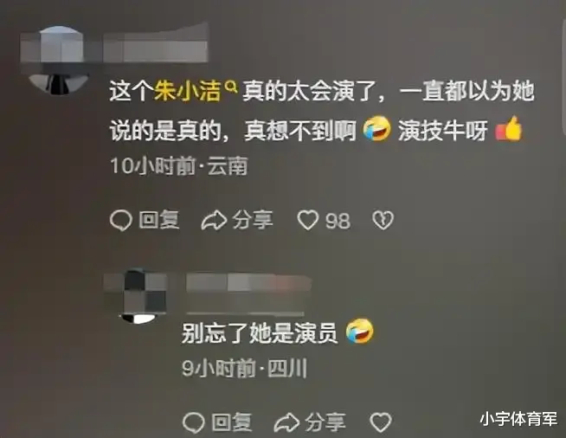Tap 分享 text under the Sichuan reply
The width and height of the screenshot is (566, 438).
coord(325,422)
